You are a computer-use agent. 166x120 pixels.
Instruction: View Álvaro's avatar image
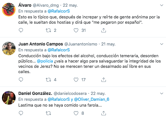point(9,10)
